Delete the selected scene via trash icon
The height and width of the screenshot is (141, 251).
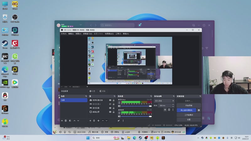point(66,121)
